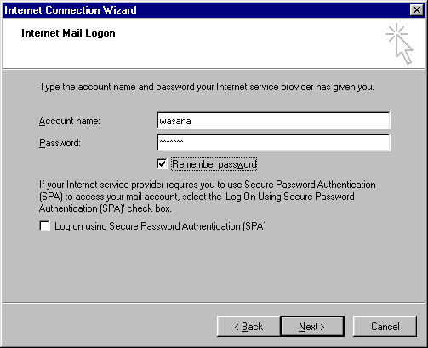Click the Internet Mail Logon heading
428x348 pixels.
68,33
